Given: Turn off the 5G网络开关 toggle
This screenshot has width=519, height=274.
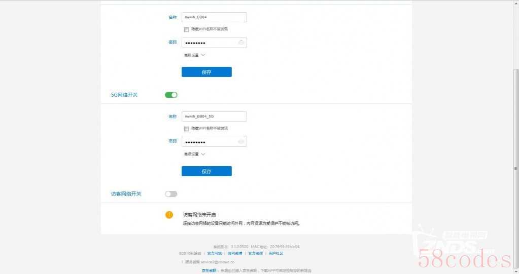Looking at the screenshot, I should [171, 95].
